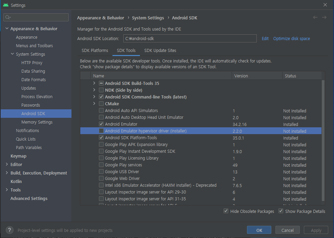Image resolution: width=334 pixels, height=238 pixels.
Task: Sort by the Status column header
Action: tap(302, 76)
